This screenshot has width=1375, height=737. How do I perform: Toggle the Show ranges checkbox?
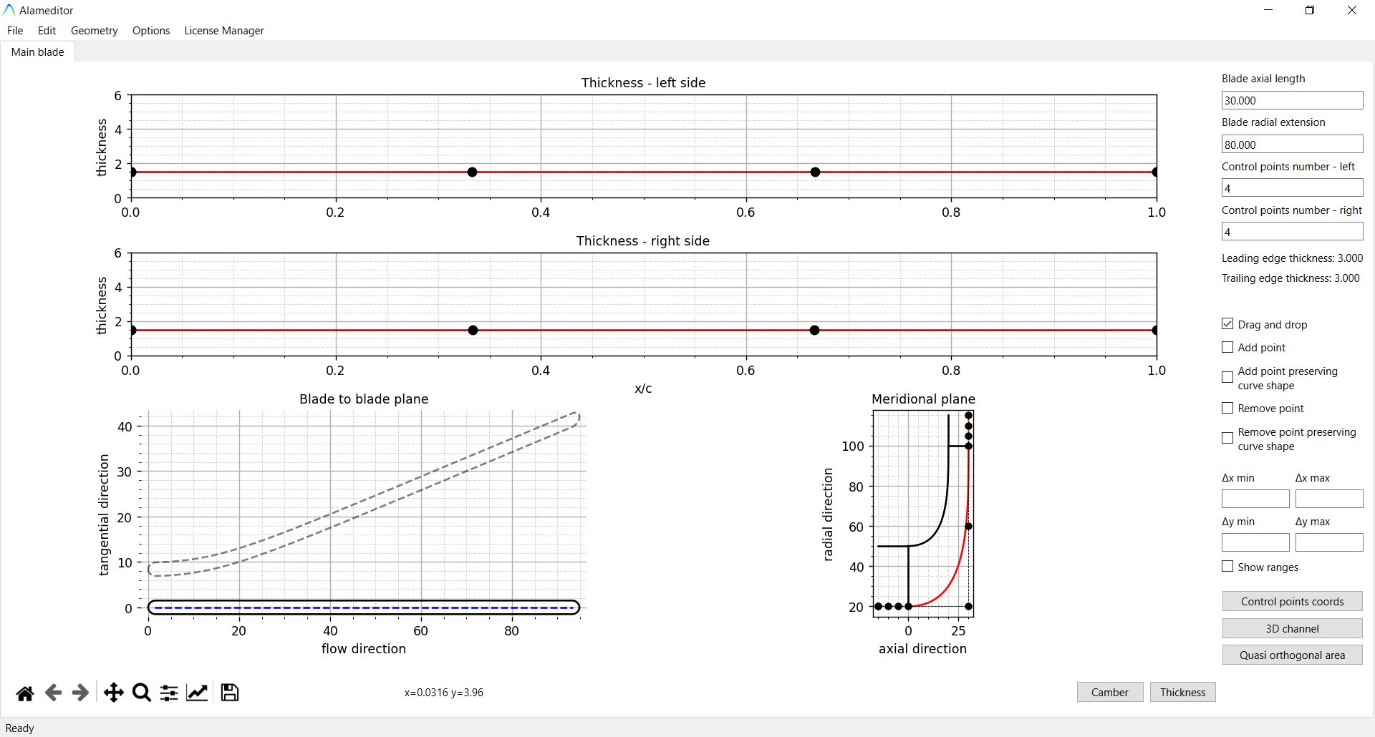[x=1227, y=567]
